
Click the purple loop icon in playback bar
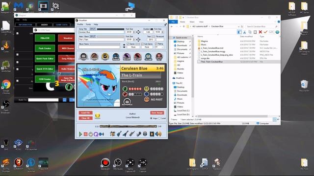(96, 134)
